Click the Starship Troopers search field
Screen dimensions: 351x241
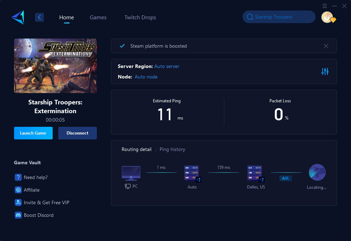(x=279, y=17)
